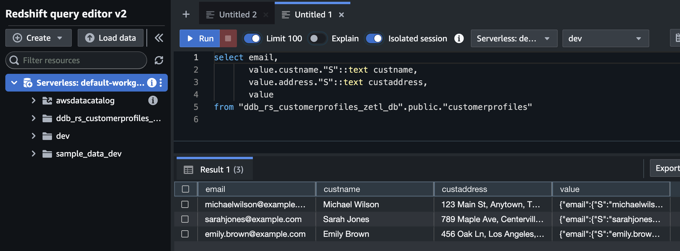Open the Create dropdown menu

point(38,38)
